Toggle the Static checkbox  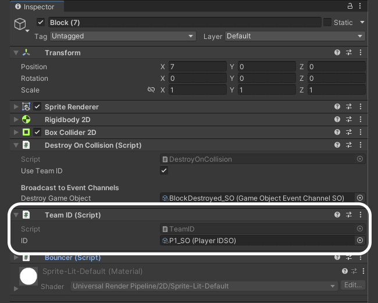click(327, 23)
